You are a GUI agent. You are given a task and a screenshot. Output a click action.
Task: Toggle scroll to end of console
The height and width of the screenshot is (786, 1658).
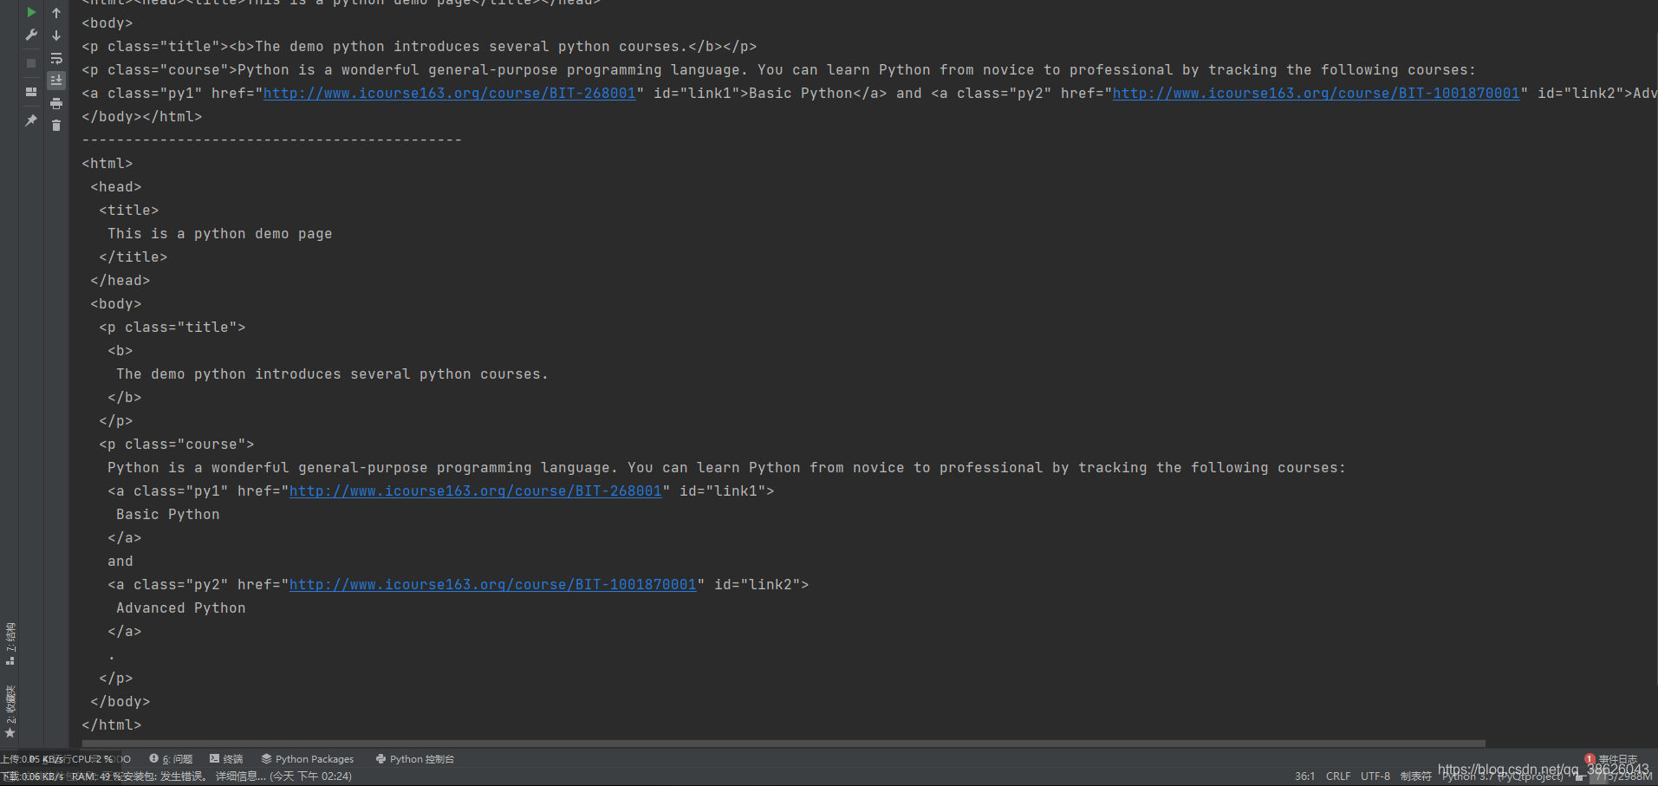click(56, 81)
